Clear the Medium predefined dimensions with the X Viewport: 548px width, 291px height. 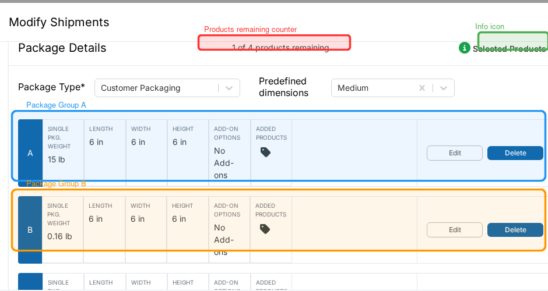[x=422, y=88]
